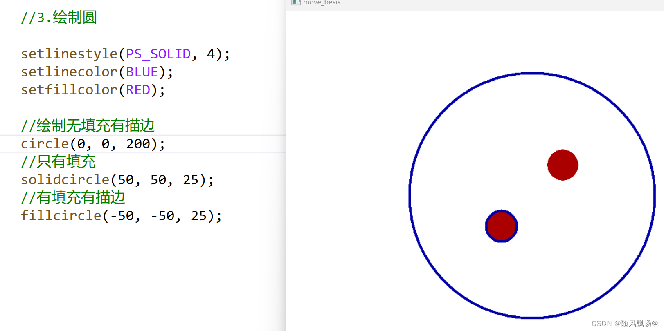This screenshot has width=664, height=331.
Task: Click the solid red circle without outline
Action: [x=563, y=165]
